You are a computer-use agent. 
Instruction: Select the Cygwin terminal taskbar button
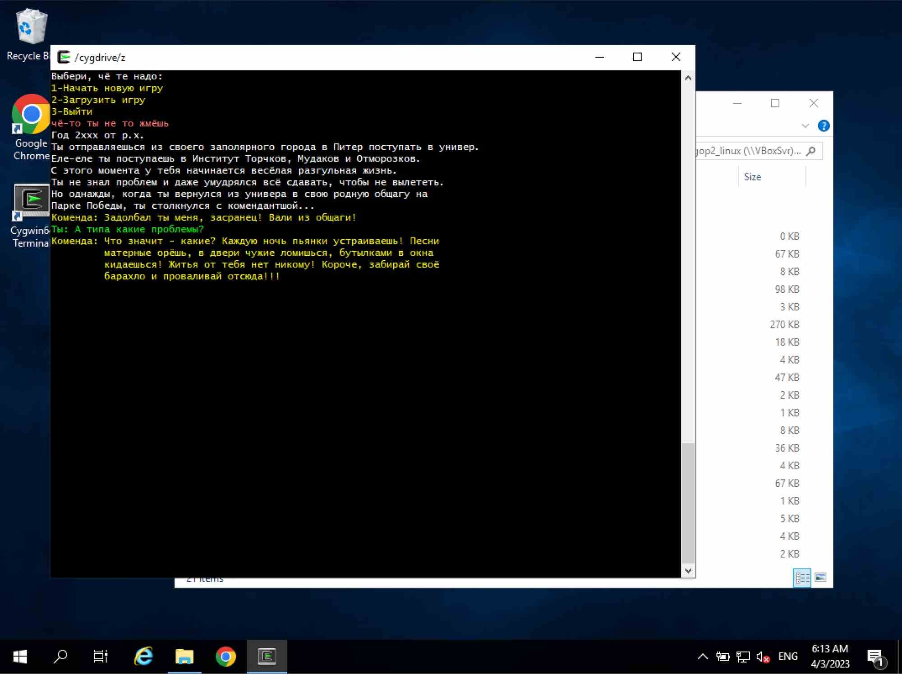click(267, 656)
